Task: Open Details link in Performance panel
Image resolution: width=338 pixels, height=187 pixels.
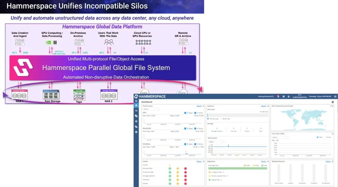Action: coord(199,106)
